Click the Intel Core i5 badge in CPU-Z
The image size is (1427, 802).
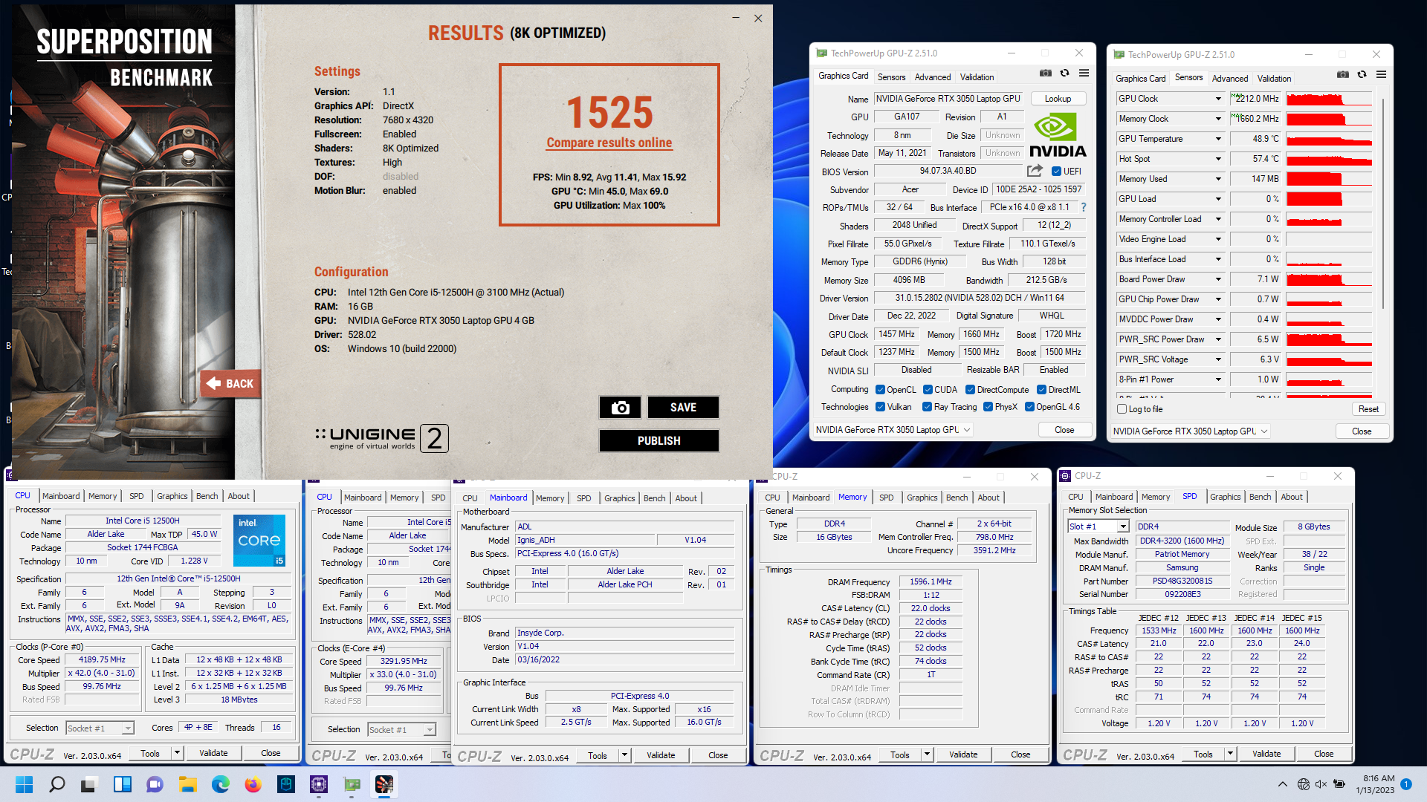pos(259,540)
